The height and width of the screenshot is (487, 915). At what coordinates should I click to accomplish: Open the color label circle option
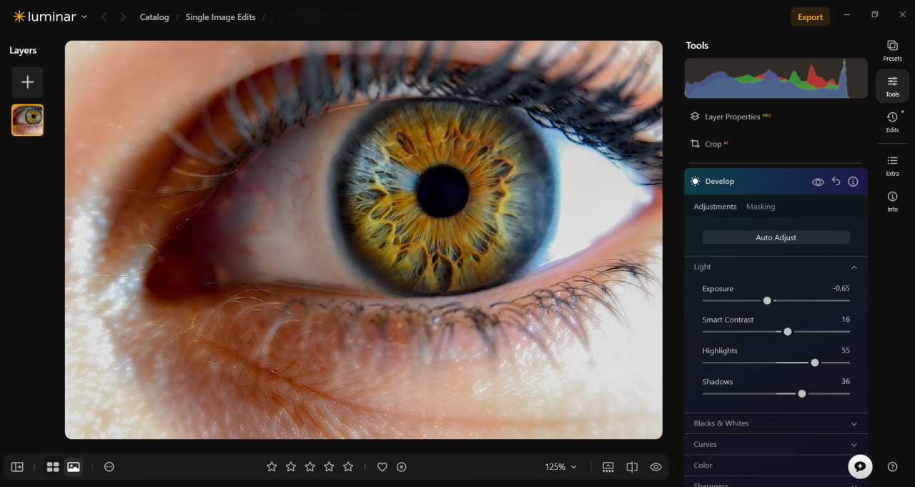pos(109,467)
